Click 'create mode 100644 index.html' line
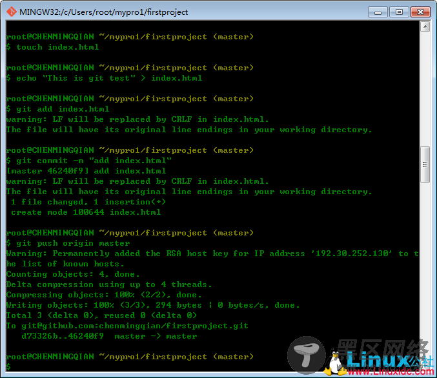Screen dimensions: 437x378 (86, 212)
